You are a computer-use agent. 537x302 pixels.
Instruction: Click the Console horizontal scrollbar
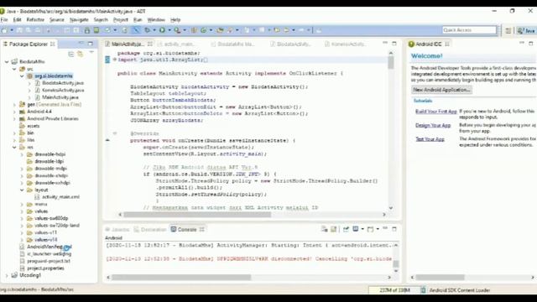(181, 278)
